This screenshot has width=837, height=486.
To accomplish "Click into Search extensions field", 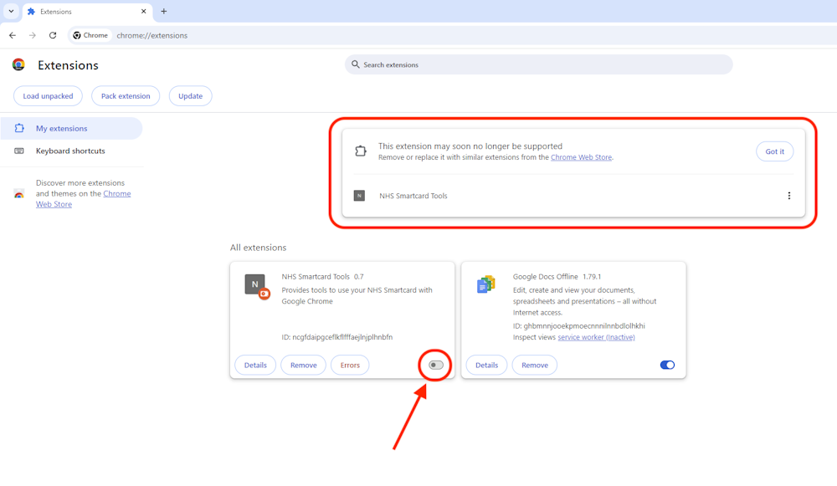I will click(538, 64).
